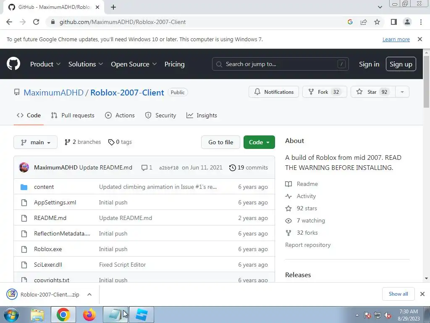Screen dimensions: 430x323
Task: Bookmark this page with star icon
Action: point(377,22)
